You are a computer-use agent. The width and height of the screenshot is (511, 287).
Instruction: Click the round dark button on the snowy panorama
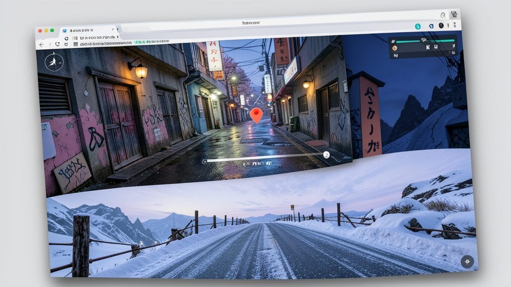click(467, 262)
